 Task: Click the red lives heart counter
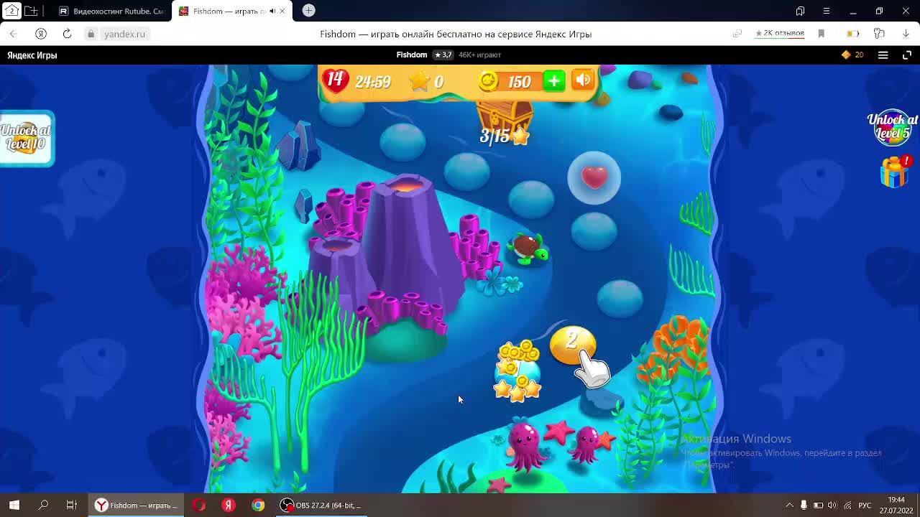(x=336, y=80)
